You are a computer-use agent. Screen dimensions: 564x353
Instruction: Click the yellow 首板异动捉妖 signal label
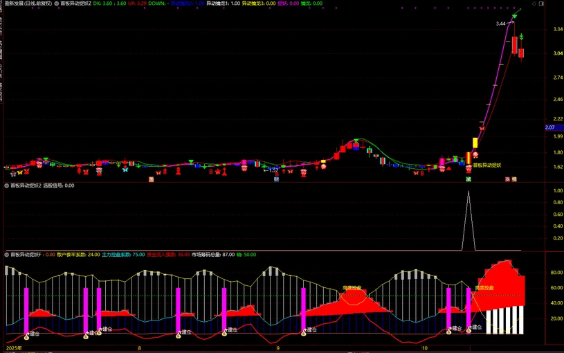[492, 165]
